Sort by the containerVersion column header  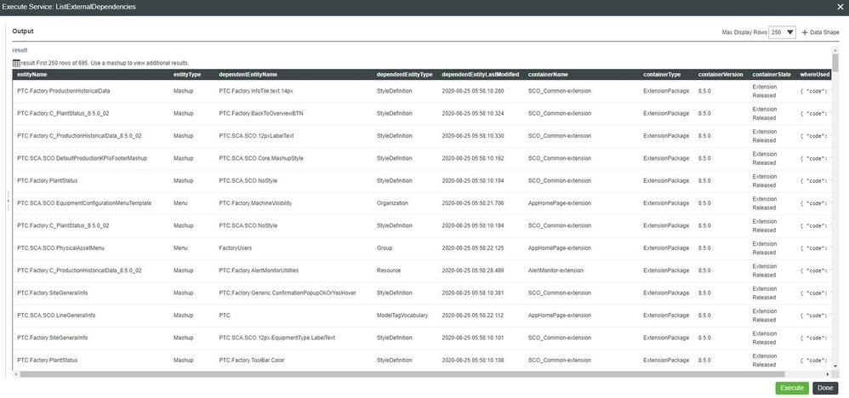tap(721, 75)
